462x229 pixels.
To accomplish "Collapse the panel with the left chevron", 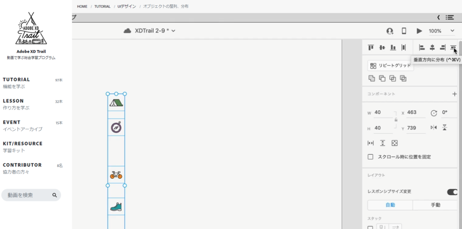I will 439,17.
